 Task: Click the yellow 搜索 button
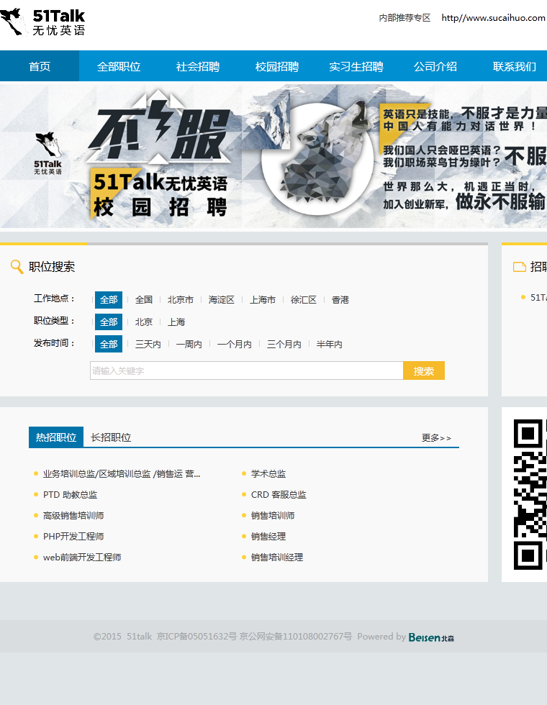(x=424, y=370)
